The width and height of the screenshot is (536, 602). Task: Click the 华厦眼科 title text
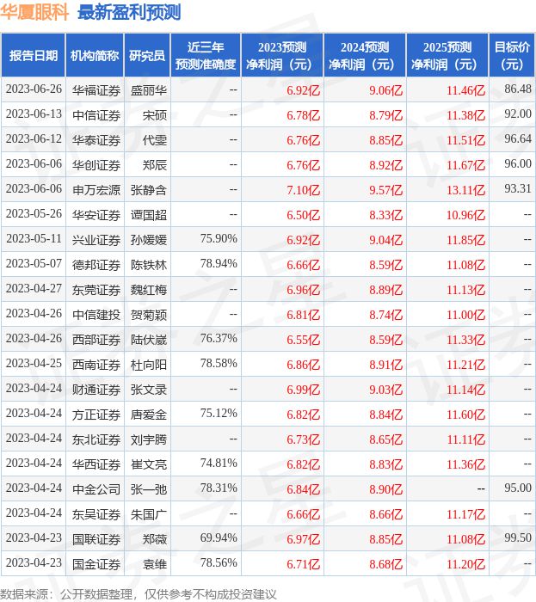point(34,12)
